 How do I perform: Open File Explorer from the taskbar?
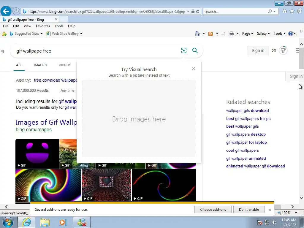pos(45,222)
